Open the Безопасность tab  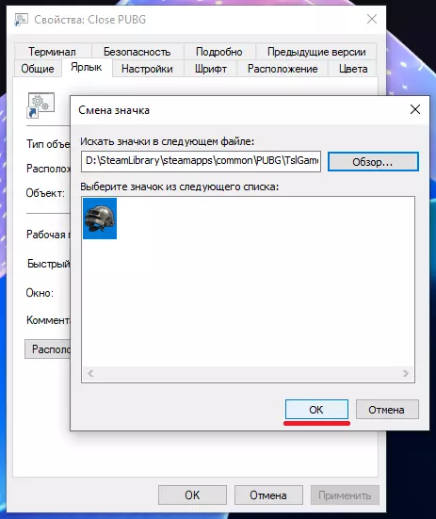tap(137, 51)
